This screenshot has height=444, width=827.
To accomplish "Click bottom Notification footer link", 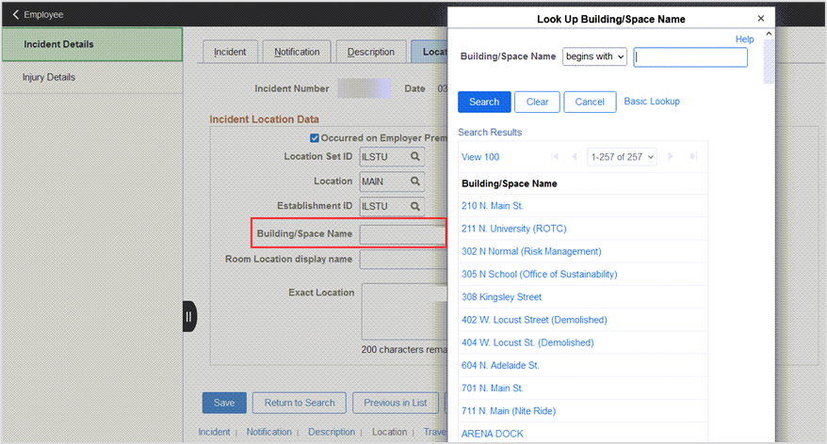I will click(269, 432).
